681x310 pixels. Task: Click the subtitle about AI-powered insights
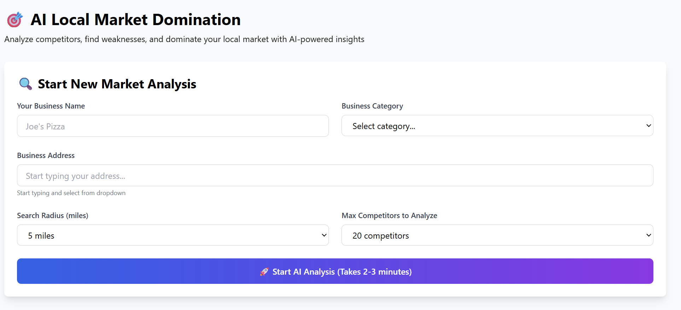(x=184, y=39)
